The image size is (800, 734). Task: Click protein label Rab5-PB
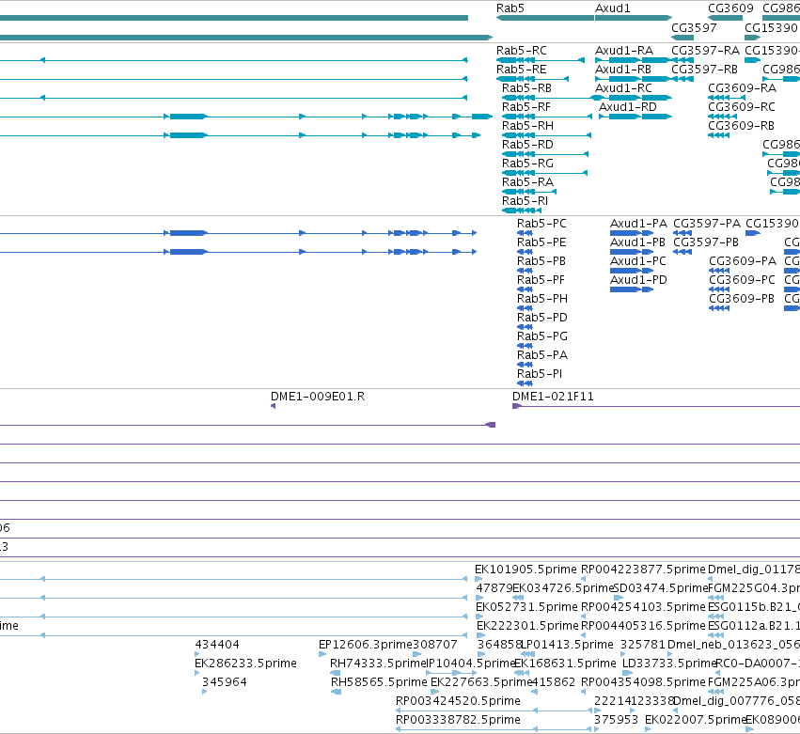tap(541, 261)
